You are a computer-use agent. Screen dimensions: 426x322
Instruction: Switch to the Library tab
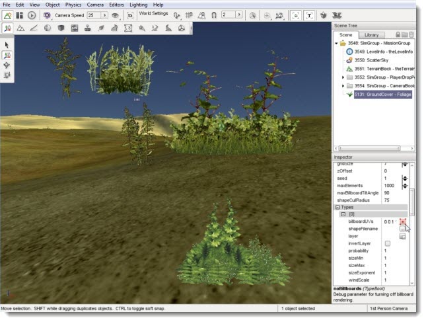pos(371,35)
